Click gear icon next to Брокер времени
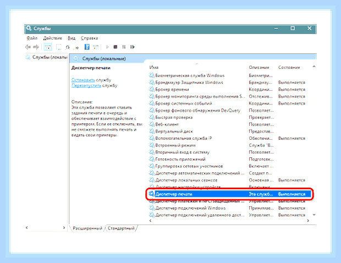This screenshot has height=263, width=341. (x=152, y=89)
